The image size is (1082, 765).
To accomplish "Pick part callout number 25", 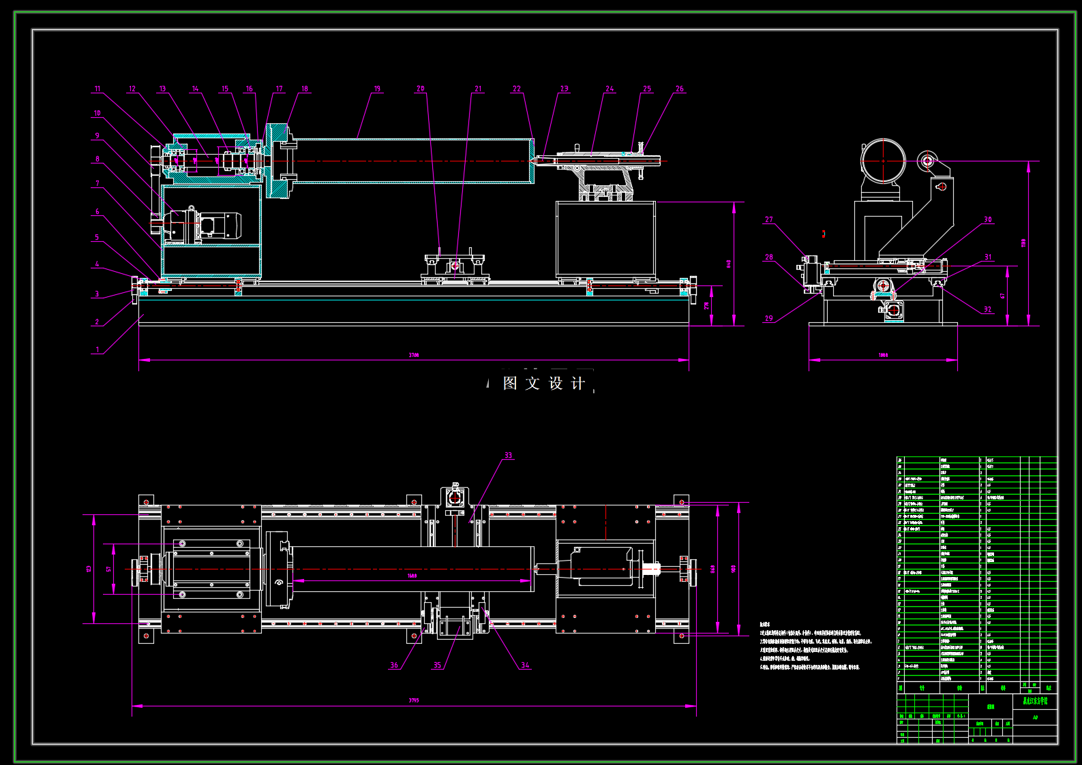I will point(647,89).
